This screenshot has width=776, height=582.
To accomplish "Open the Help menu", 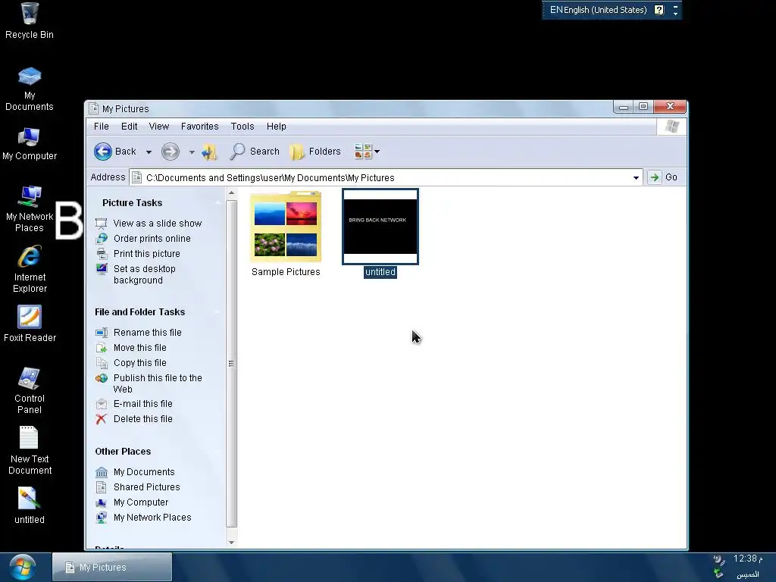I will coord(276,127).
